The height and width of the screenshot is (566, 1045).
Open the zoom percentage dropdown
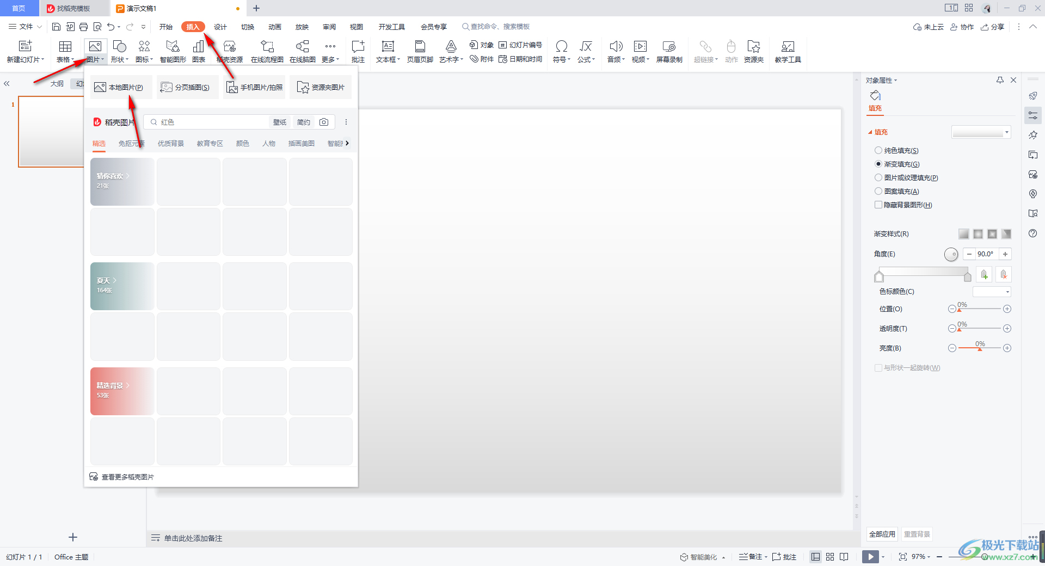coord(921,557)
